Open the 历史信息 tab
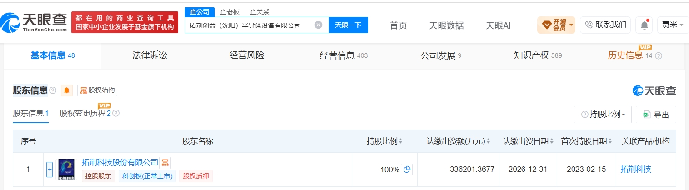The image size is (689, 190). click(x=630, y=55)
